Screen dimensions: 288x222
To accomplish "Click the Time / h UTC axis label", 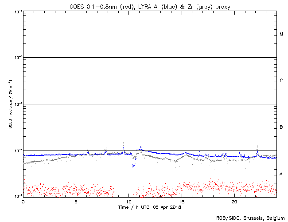I will (149, 207).
